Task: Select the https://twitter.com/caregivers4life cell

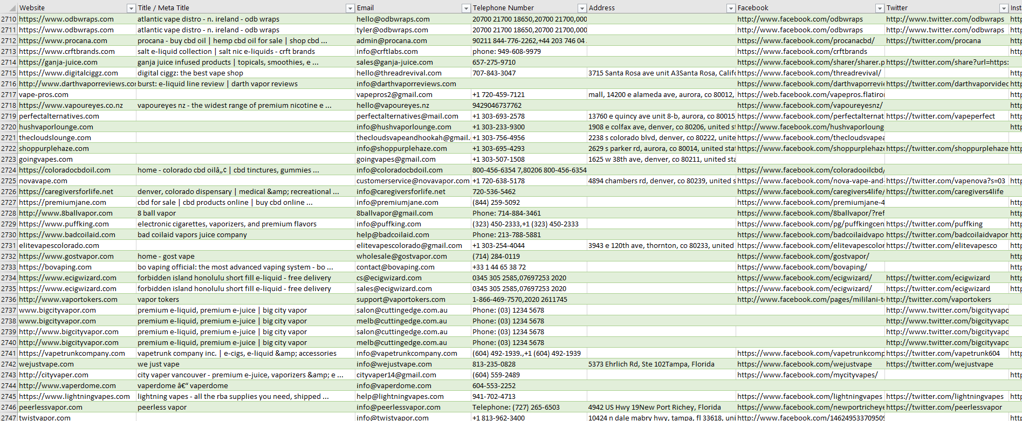Action: click(x=946, y=191)
